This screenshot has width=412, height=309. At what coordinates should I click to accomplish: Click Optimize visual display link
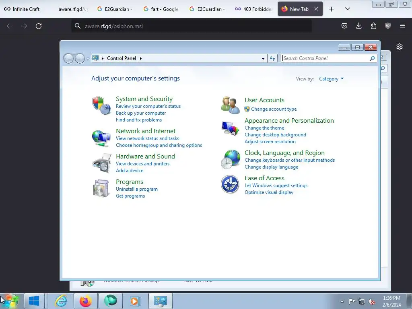click(x=269, y=192)
